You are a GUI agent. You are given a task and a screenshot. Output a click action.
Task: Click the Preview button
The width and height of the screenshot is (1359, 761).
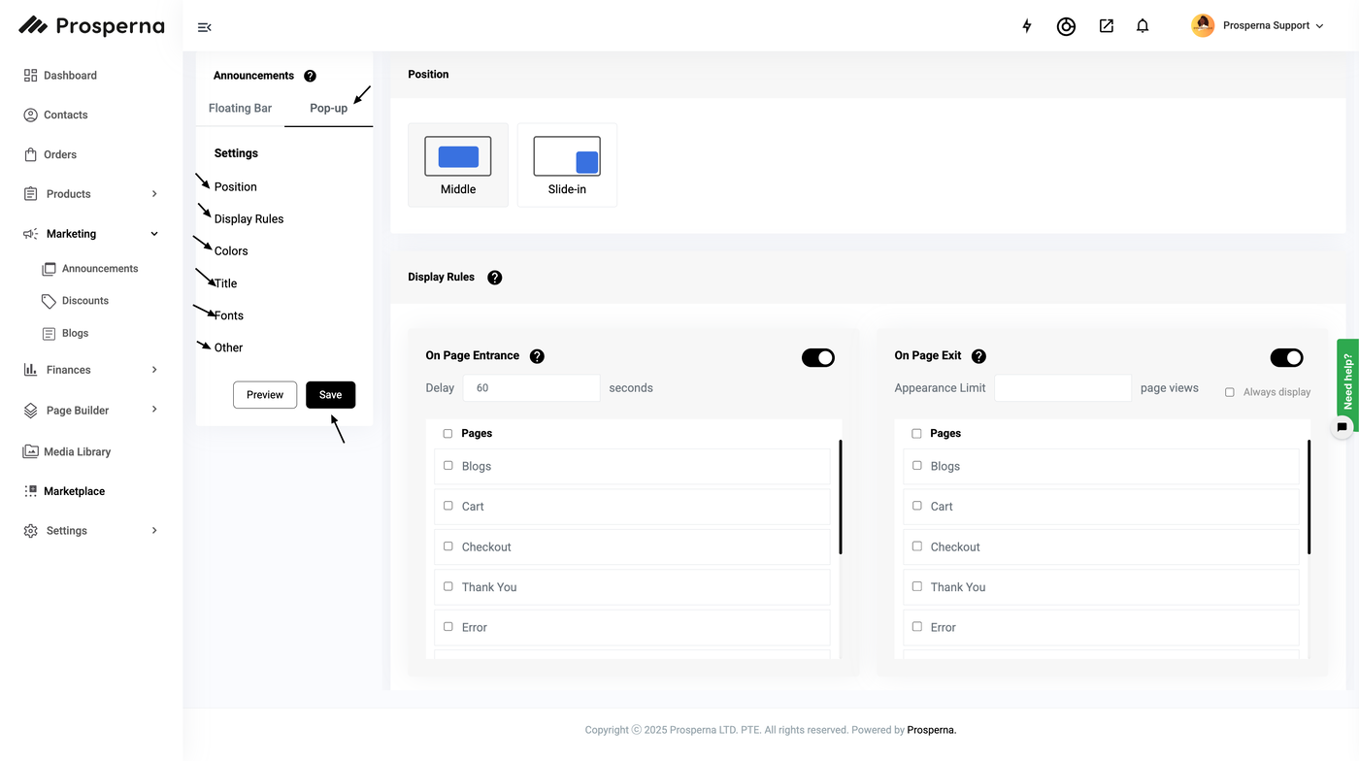pyautogui.click(x=265, y=395)
